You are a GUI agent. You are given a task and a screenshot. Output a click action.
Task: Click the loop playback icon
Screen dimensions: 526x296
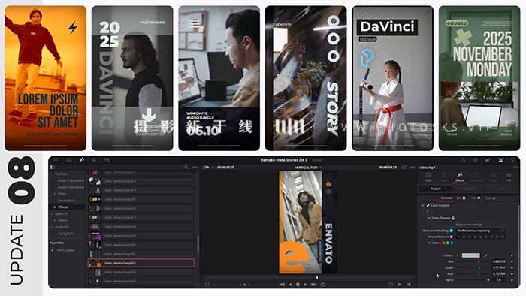coord(323,285)
